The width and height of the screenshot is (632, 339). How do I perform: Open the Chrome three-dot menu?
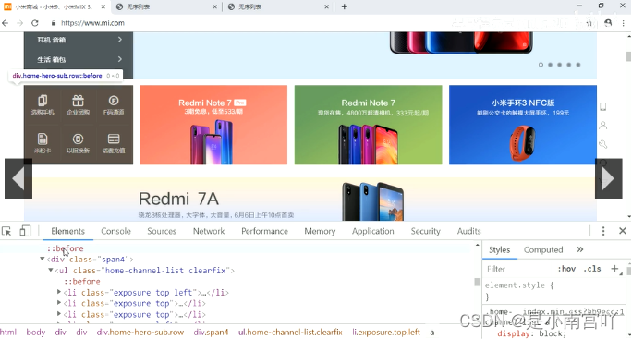tap(623, 23)
